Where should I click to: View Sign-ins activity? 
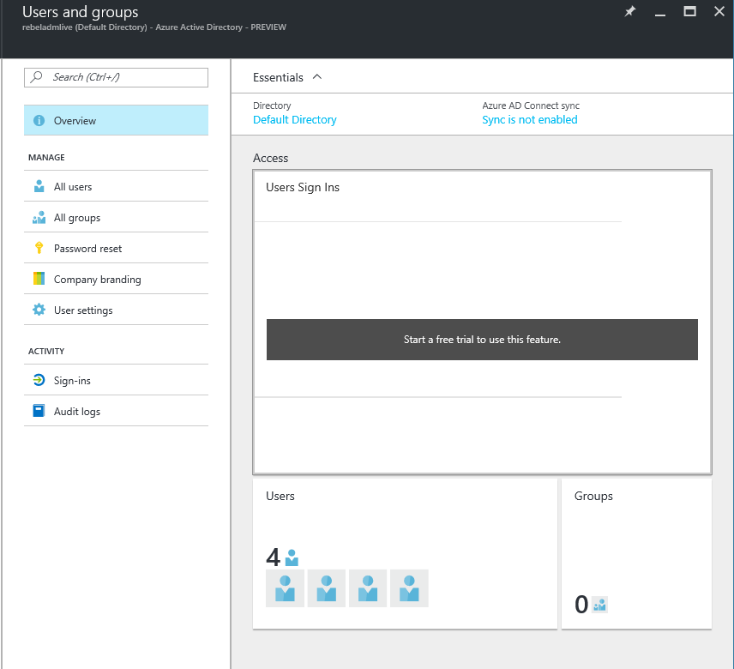coord(116,380)
